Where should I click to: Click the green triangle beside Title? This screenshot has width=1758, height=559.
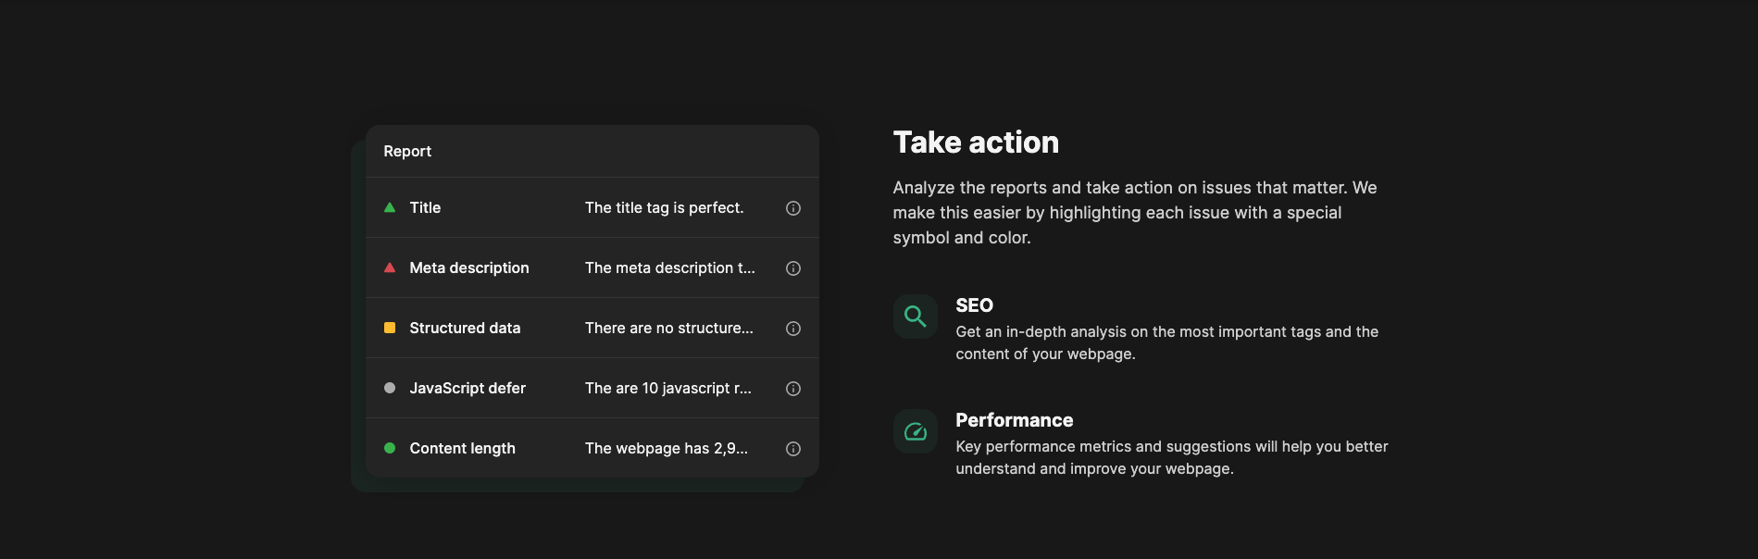tap(390, 207)
